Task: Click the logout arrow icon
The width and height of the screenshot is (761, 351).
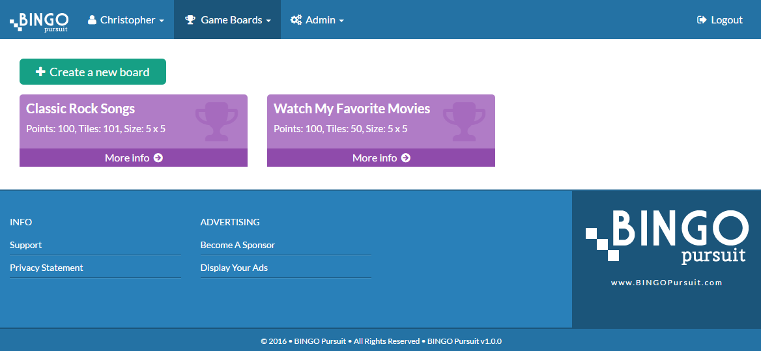Action: pyautogui.click(x=702, y=20)
